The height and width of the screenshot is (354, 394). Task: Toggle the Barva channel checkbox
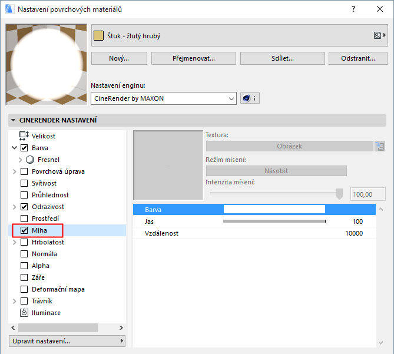point(24,148)
